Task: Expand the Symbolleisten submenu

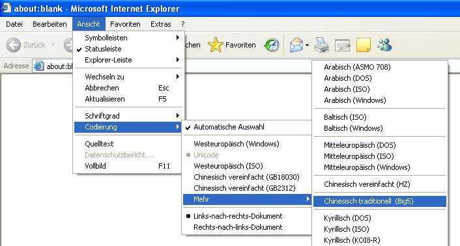Action: [128, 38]
